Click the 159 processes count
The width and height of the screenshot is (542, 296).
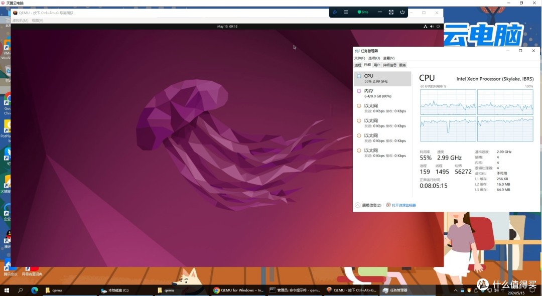[x=425, y=172]
